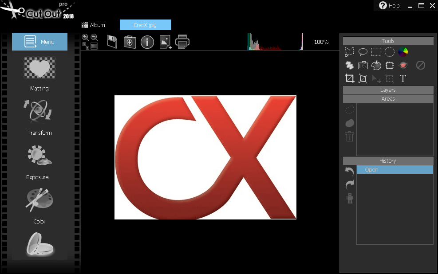The image size is (438, 274).
Task: Open the compact mirror module
Action: [39, 244]
